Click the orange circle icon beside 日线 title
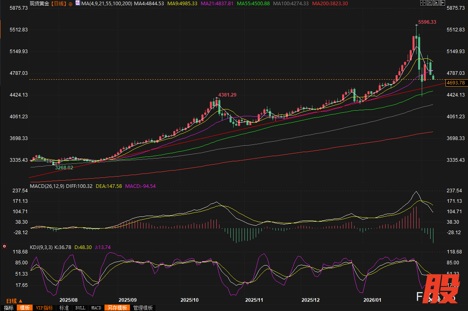Screen dimensions: 468x311 tap(71, 4)
